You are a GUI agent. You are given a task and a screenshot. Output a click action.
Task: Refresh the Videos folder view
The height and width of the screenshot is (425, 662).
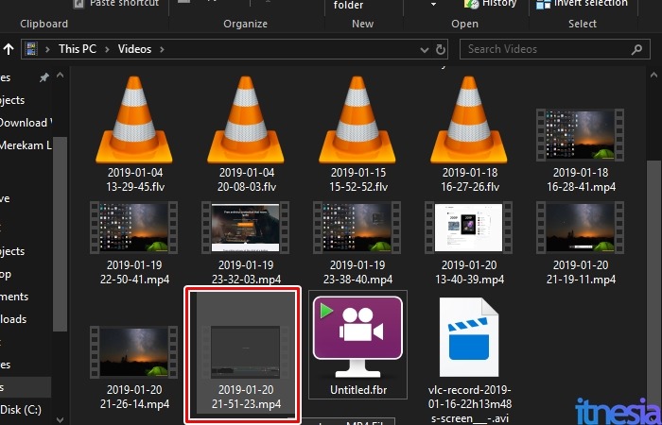[x=441, y=49]
